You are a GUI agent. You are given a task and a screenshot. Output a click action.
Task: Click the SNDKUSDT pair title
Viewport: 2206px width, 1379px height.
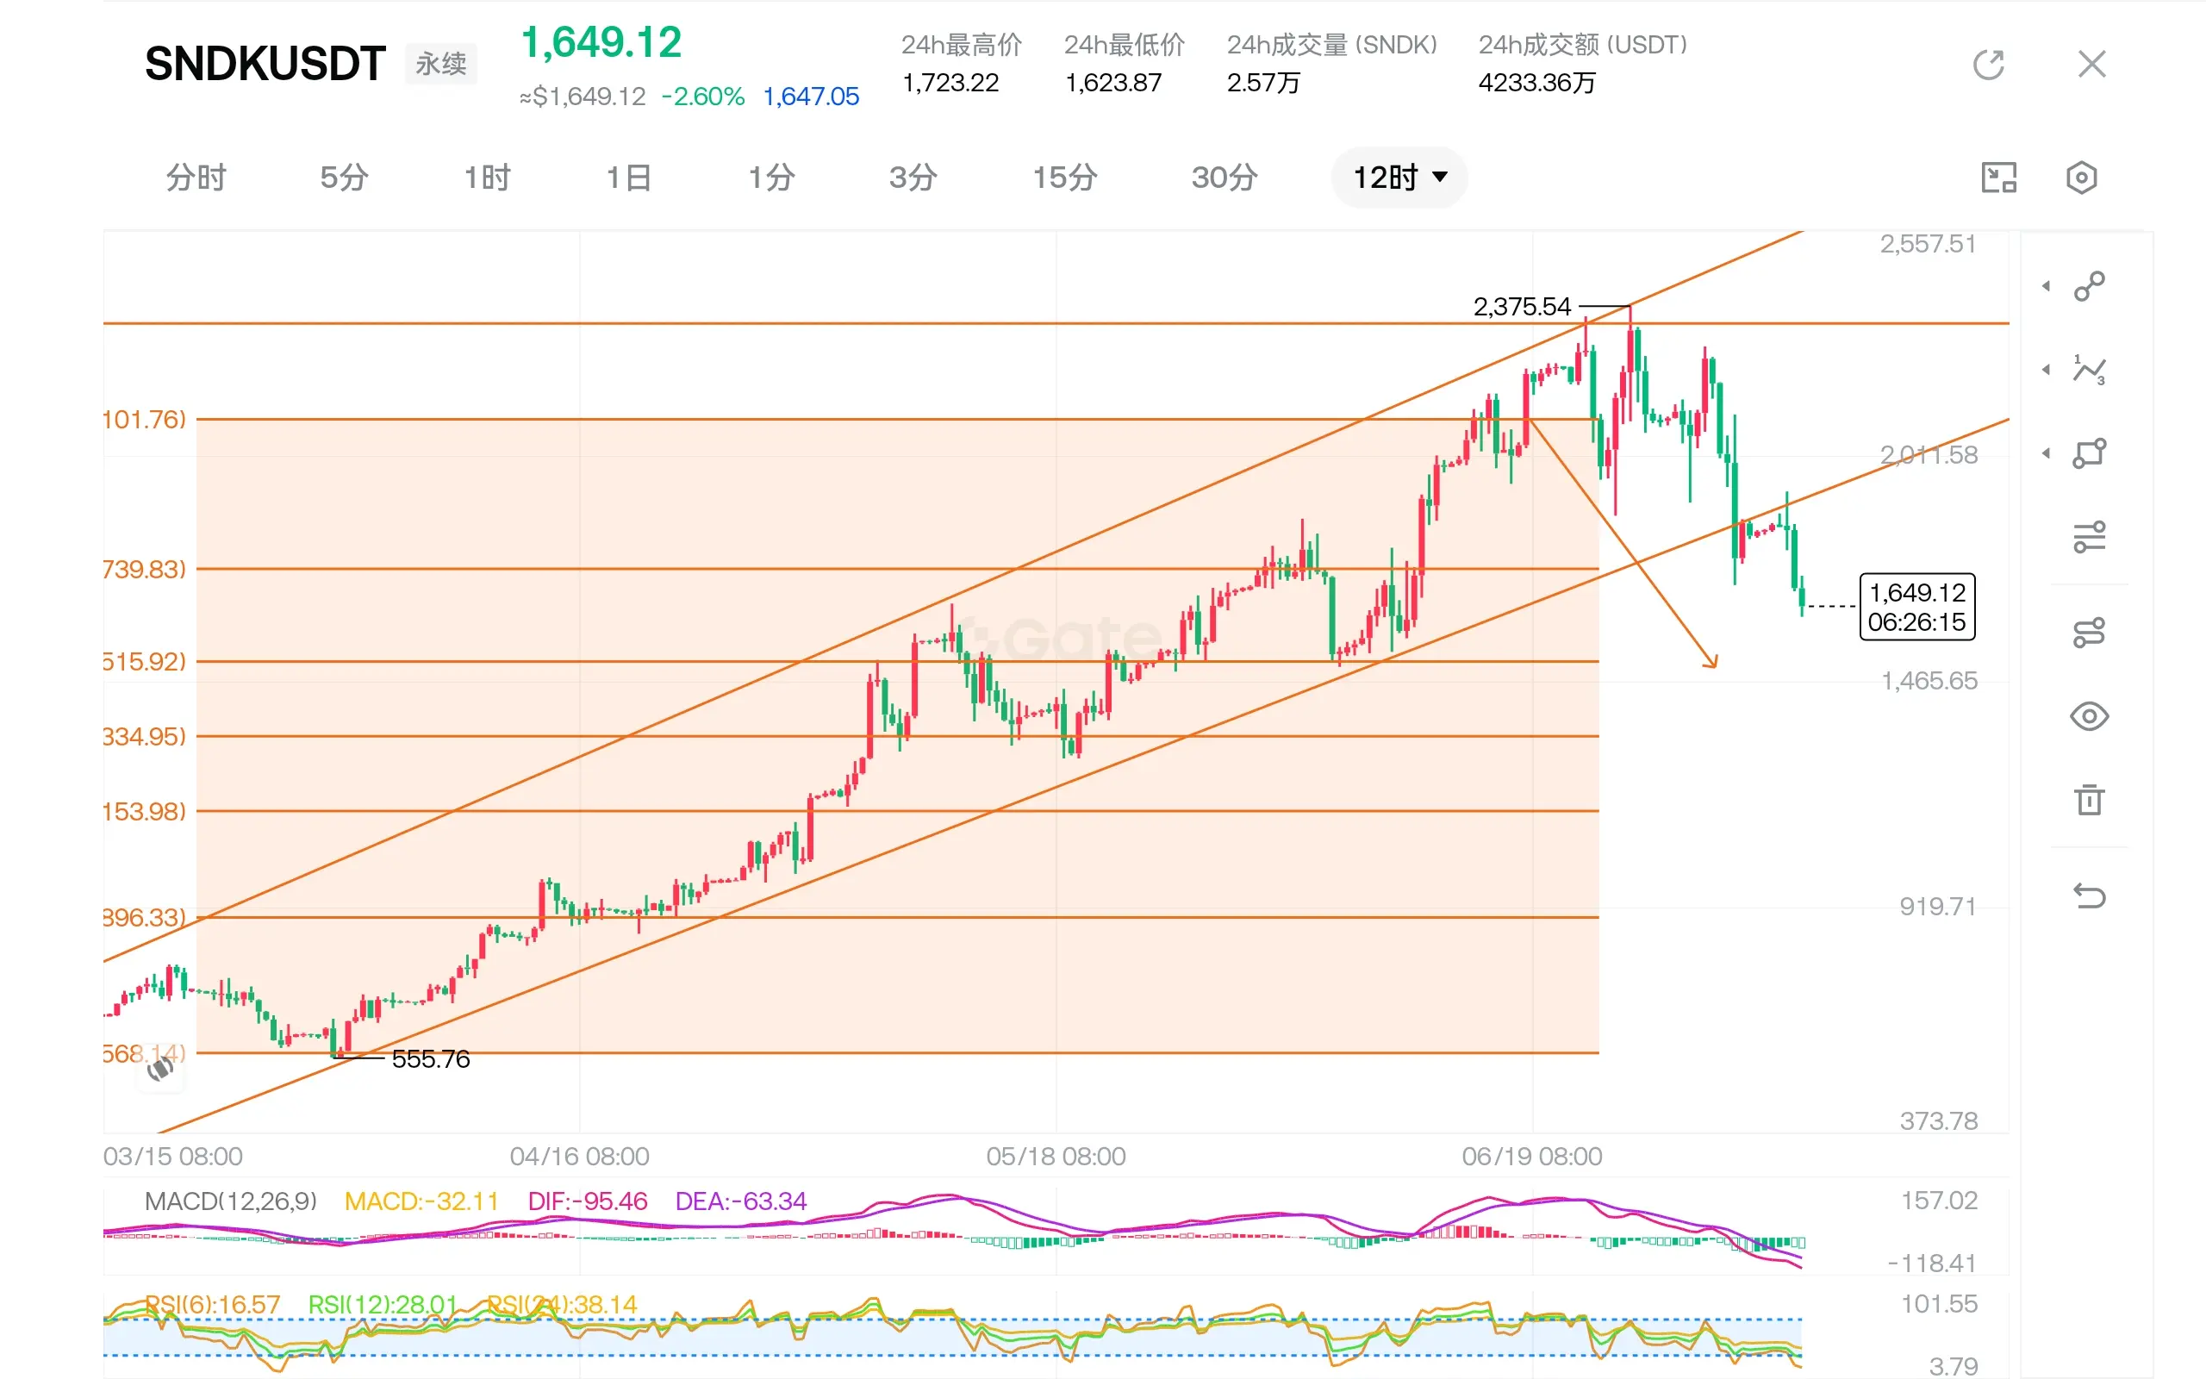point(265,64)
